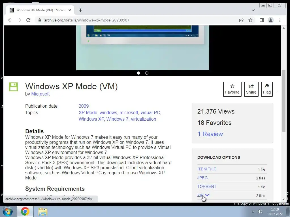
Task: Download the TORRENT file
Action: tap(206, 186)
